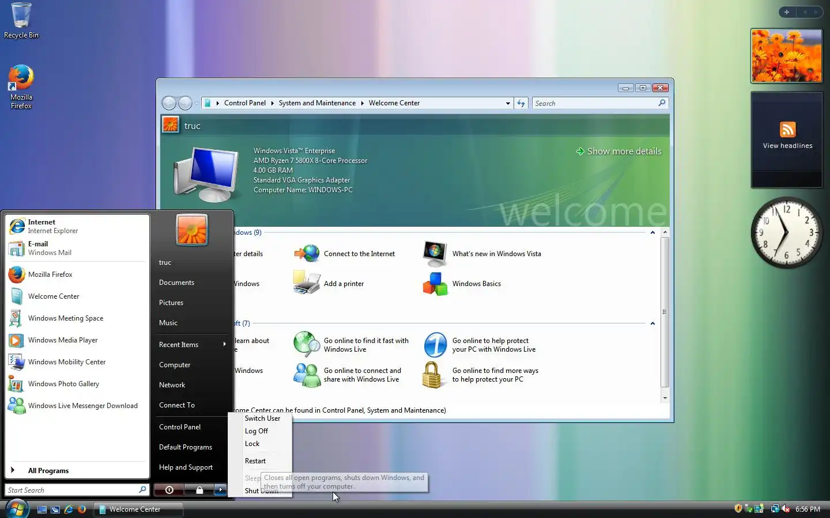The image size is (830, 518).
Task: Open Windows Mail E-mail entry
Action: click(x=77, y=248)
